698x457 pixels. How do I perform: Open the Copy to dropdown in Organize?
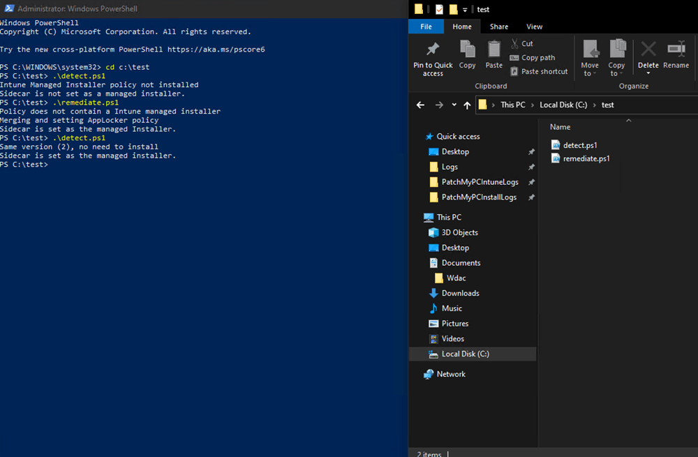616,59
